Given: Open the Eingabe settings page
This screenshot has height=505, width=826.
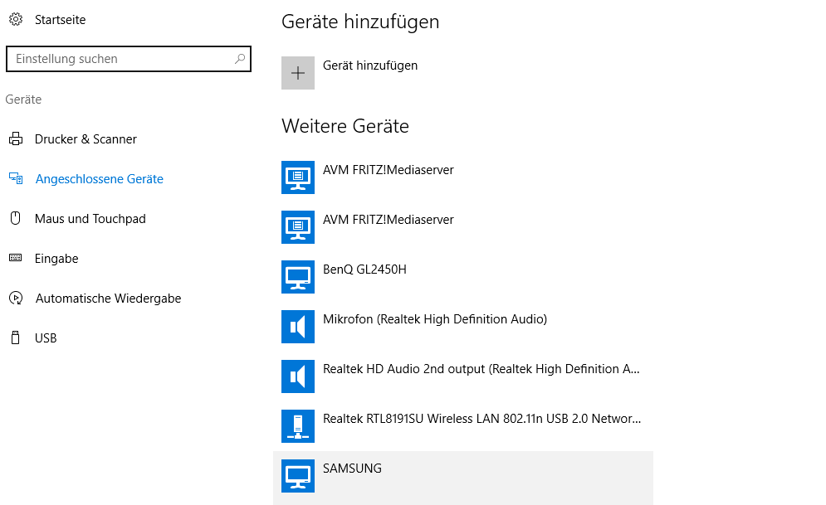Looking at the screenshot, I should coord(56,258).
